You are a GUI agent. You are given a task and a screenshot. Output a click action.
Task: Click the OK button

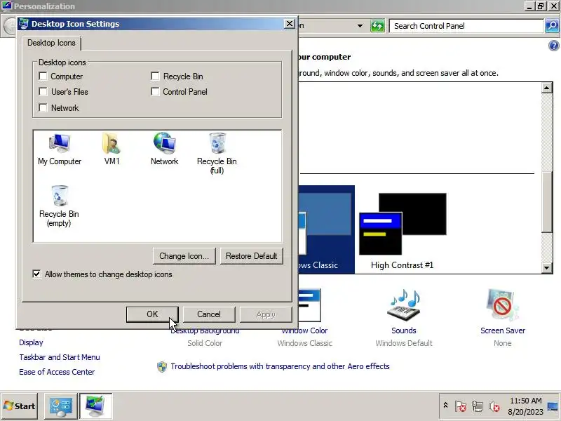click(x=152, y=314)
